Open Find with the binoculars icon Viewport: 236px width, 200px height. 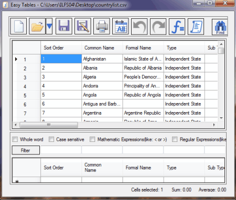(x=220, y=27)
